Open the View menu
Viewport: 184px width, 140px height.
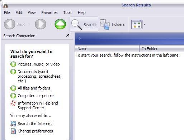click(32, 13)
